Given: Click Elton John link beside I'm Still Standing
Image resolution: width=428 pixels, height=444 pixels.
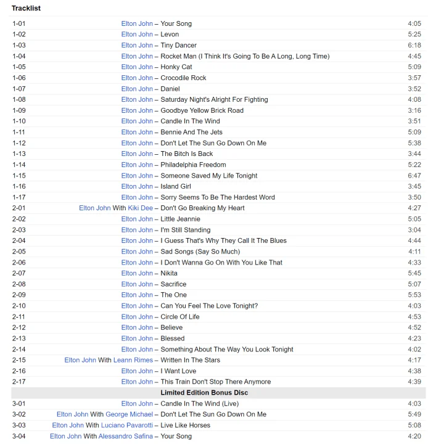Looking at the screenshot, I should click(137, 229).
